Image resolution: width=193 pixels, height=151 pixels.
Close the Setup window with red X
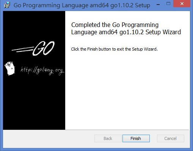tap(182, 4)
